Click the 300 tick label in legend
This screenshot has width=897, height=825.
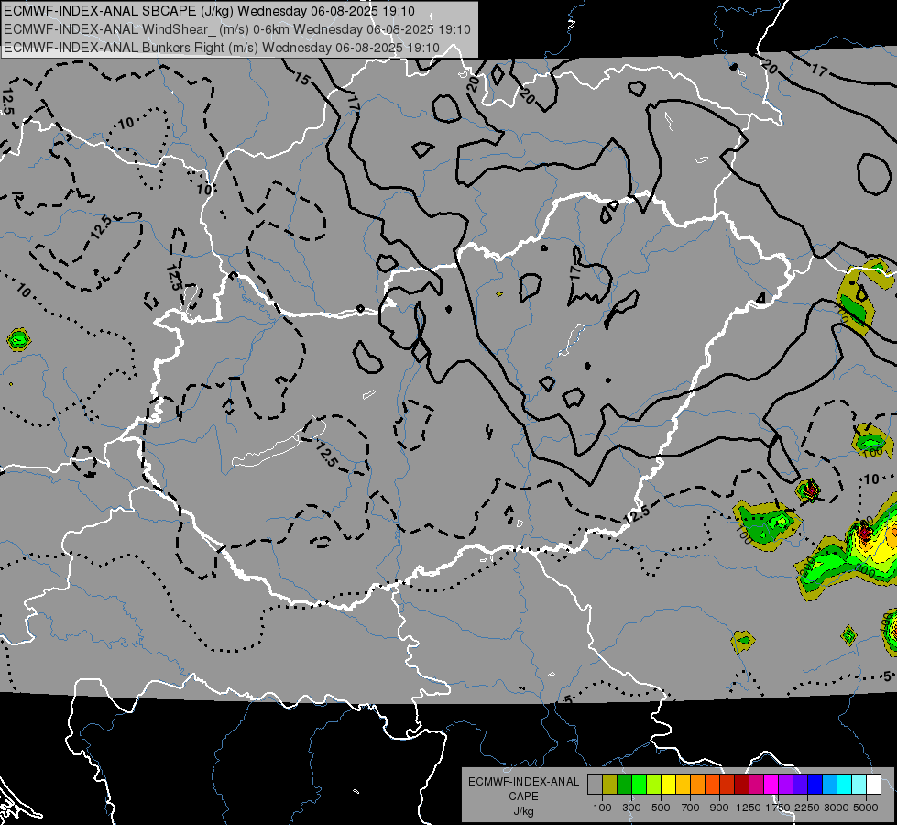(x=631, y=808)
